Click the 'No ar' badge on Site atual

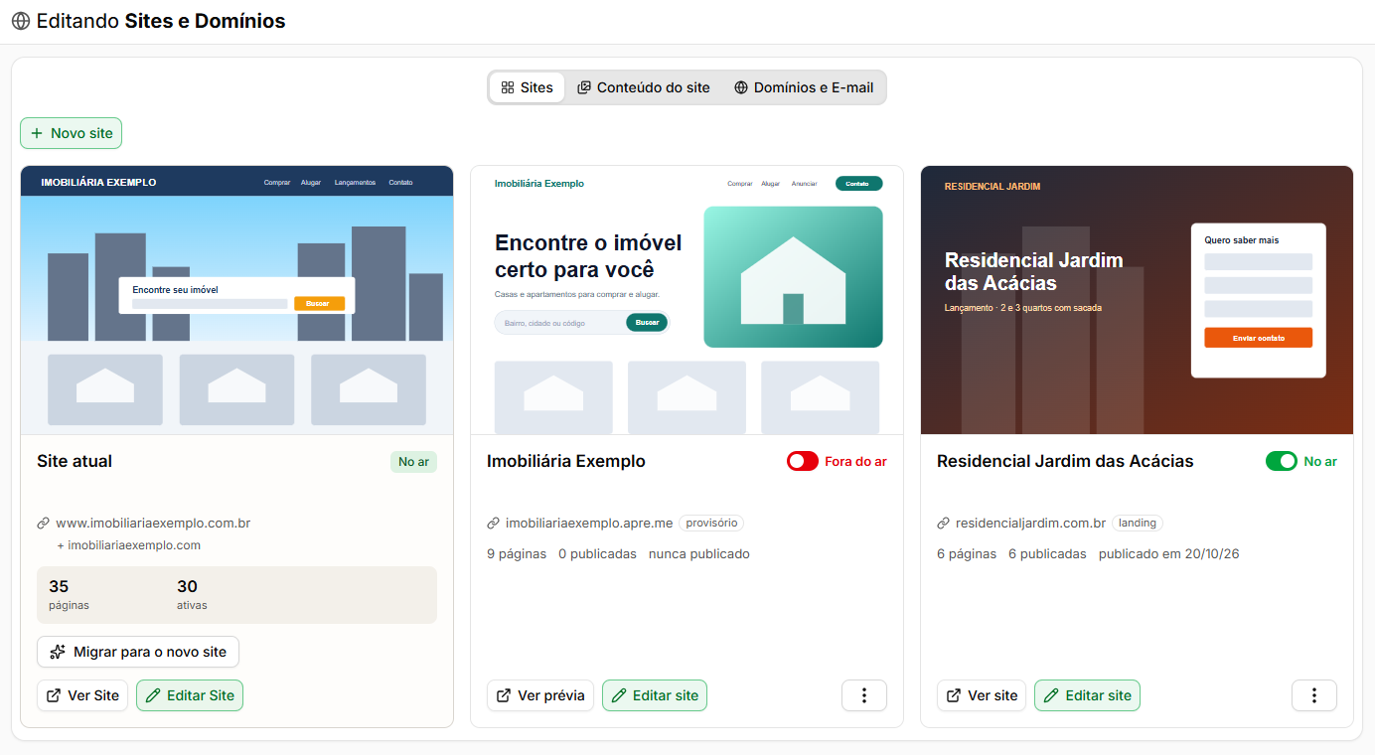point(413,461)
